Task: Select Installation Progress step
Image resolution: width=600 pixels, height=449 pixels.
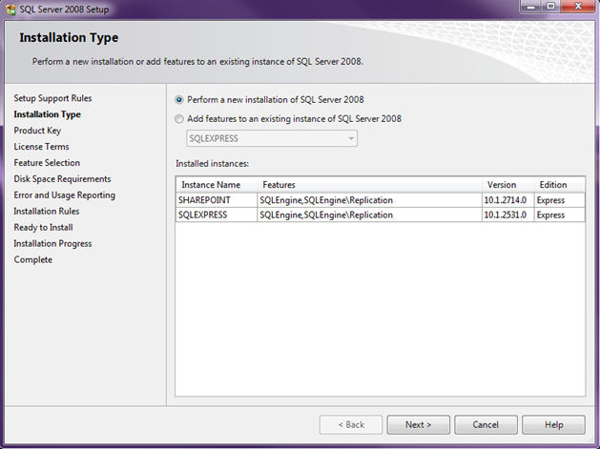Action: pos(52,244)
